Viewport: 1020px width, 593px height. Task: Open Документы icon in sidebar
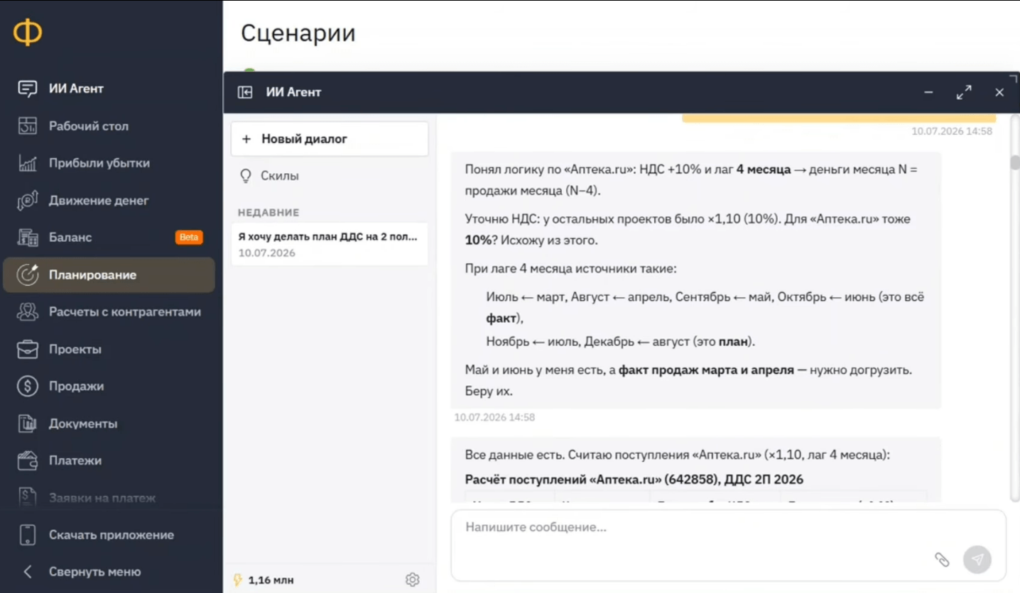click(x=28, y=423)
